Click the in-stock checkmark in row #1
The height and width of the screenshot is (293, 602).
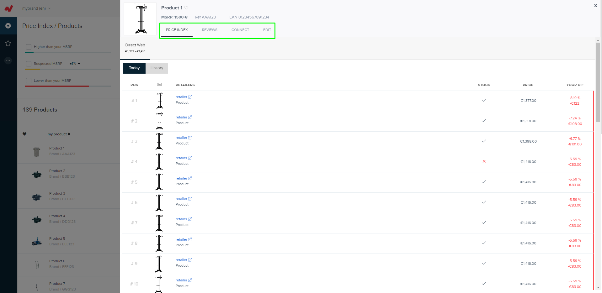click(x=484, y=100)
